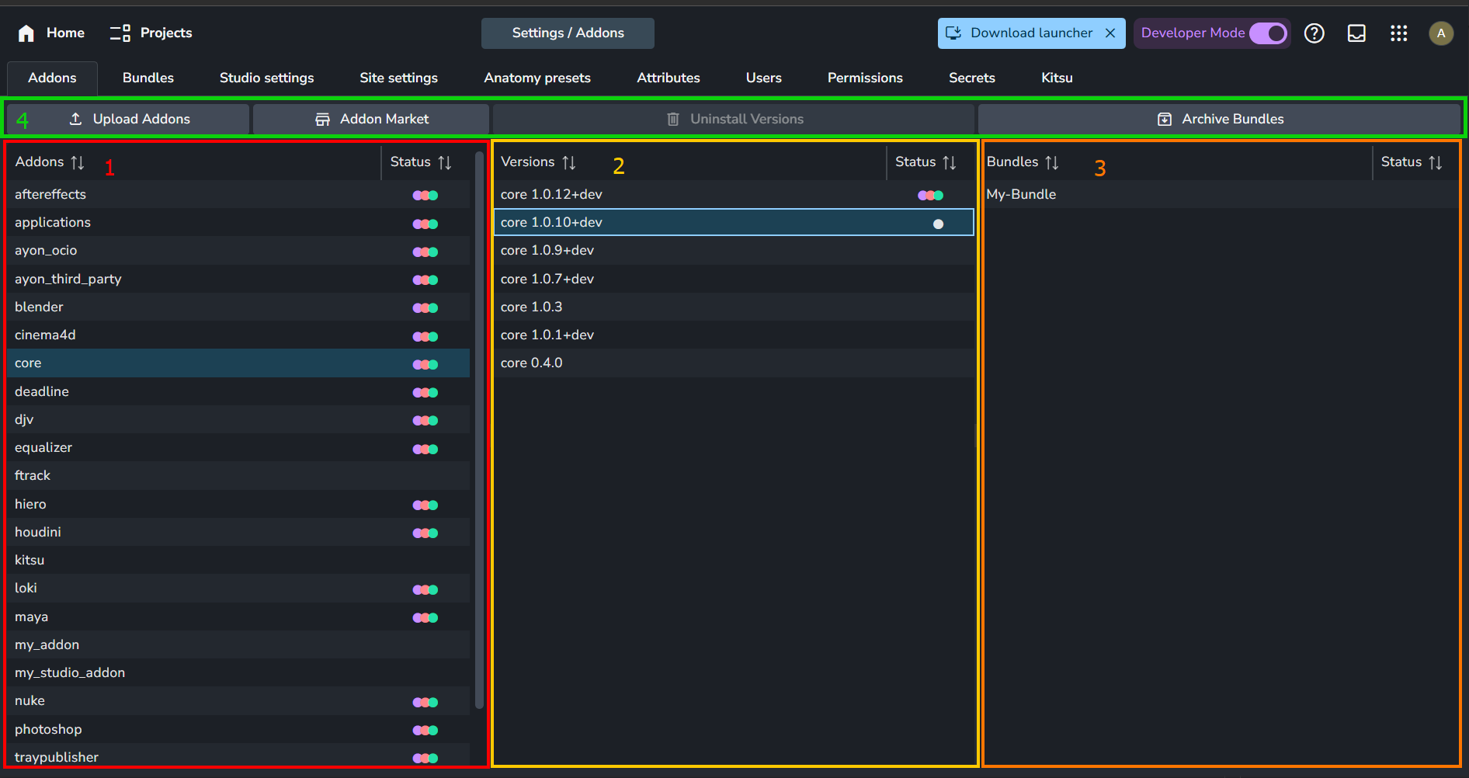Click the Archive Bundles box icon
Screen dimensions: 1469x778
[x=1165, y=119]
